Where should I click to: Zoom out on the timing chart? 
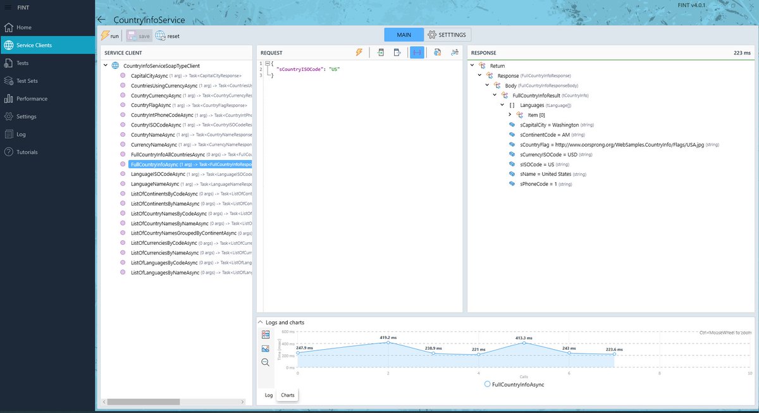click(265, 362)
